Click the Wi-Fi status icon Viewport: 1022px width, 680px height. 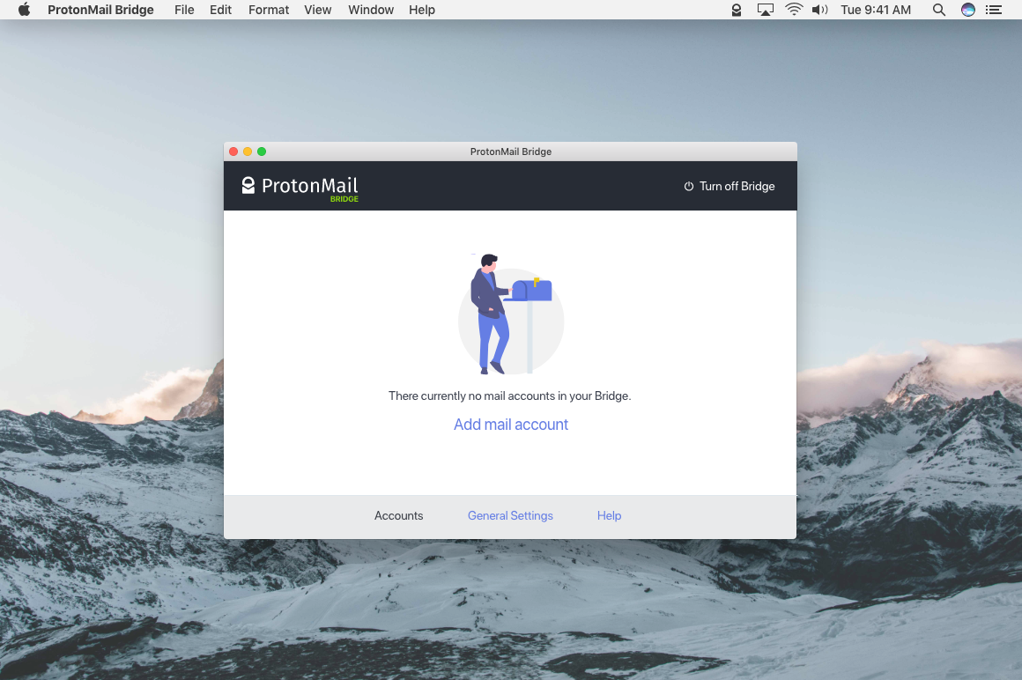pyautogui.click(x=794, y=9)
